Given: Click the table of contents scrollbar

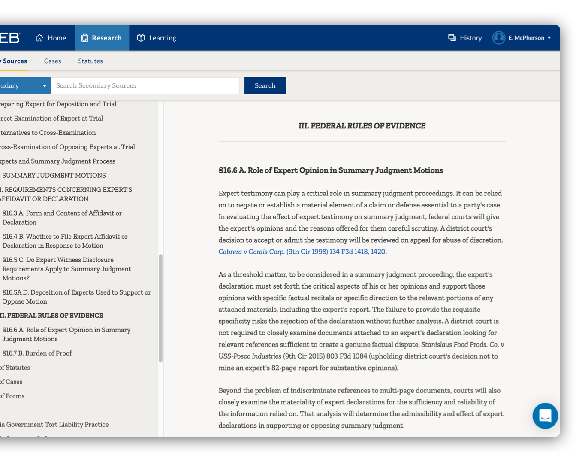Looking at the screenshot, I should 161,308.
